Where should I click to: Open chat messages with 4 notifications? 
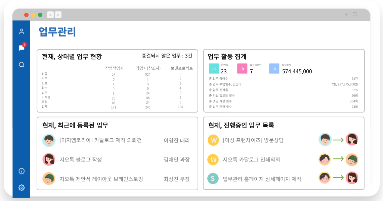pos(22,48)
